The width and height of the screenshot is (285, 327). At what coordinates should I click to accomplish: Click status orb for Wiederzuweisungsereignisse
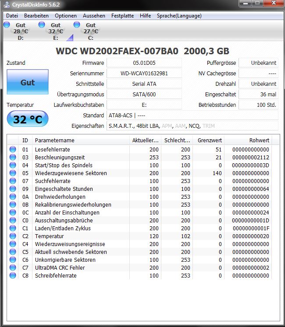click(13, 244)
